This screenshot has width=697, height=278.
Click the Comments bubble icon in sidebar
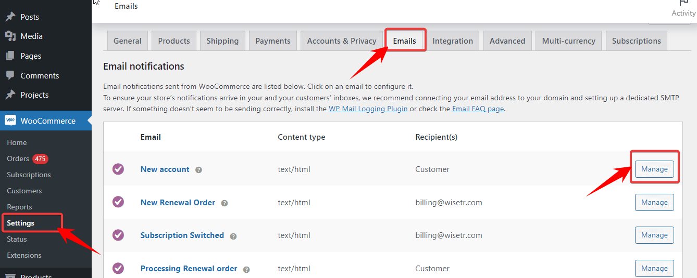click(10, 75)
